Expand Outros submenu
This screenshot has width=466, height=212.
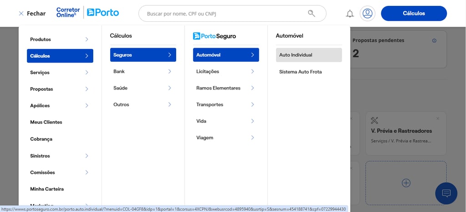[143, 105]
